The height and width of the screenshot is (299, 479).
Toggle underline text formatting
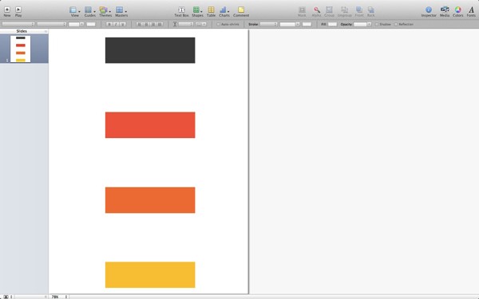point(122,24)
